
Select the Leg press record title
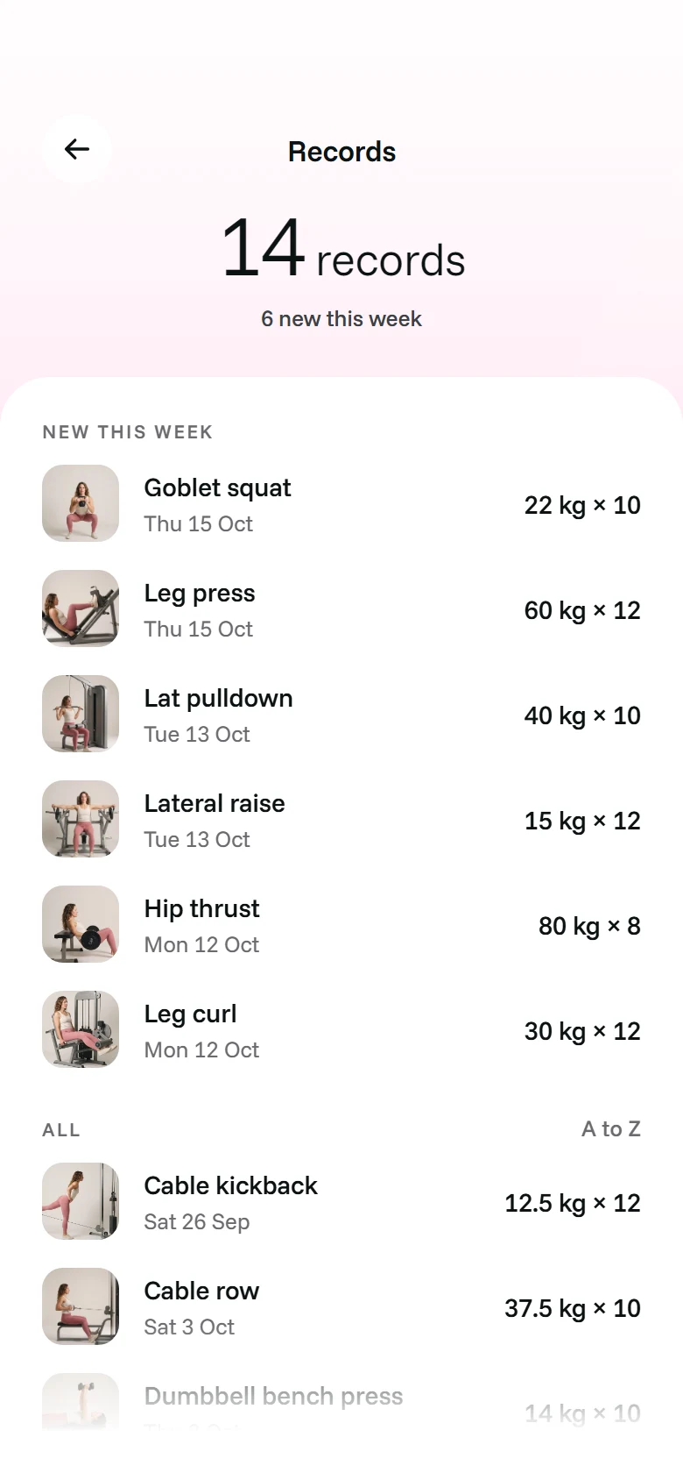(x=200, y=594)
